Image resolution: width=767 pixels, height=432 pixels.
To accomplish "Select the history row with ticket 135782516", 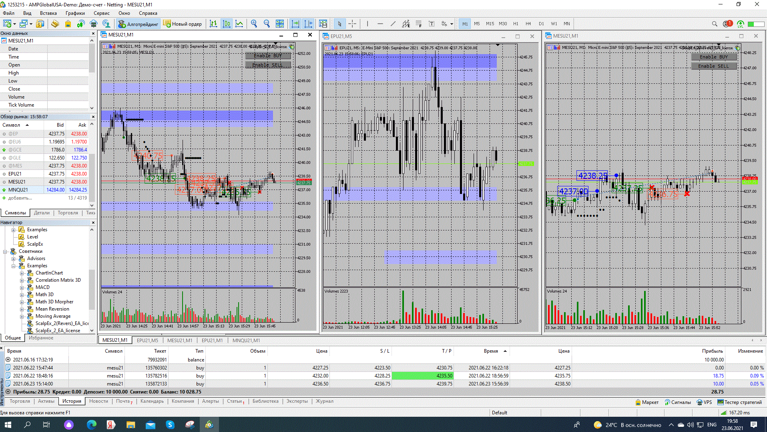I will (x=384, y=376).
